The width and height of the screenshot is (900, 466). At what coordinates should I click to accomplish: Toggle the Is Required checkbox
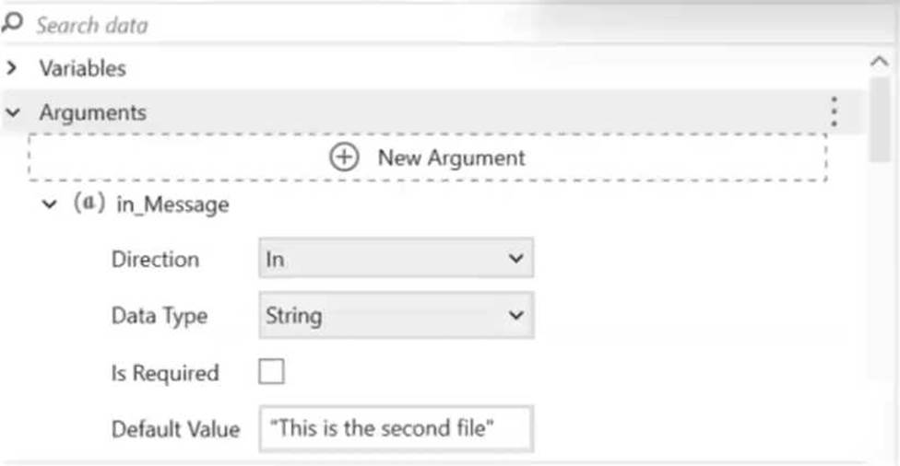pos(271,371)
